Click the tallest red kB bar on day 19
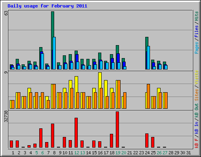The width and height of the screenshot is (201, 157). click(117, 130)
